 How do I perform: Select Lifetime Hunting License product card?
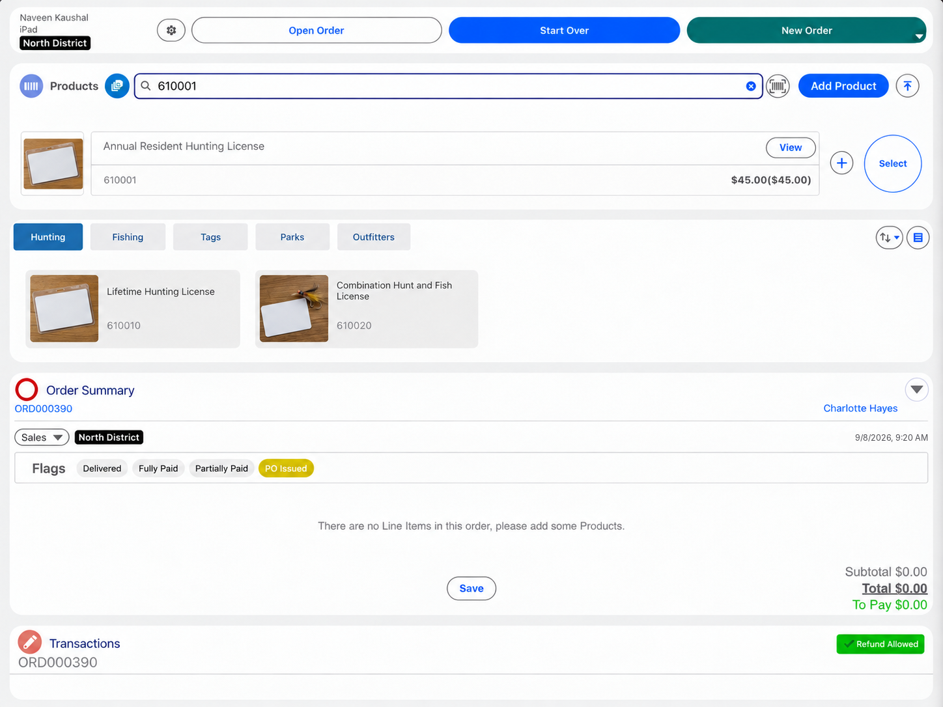133,309
